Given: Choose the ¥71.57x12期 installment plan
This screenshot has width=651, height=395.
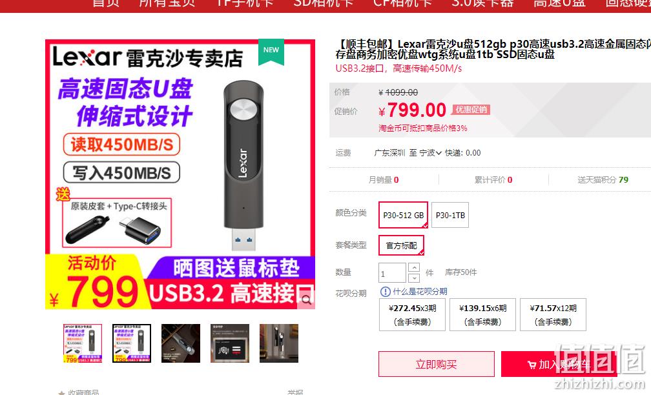Looking at the screenshot, I should point(553,314).
